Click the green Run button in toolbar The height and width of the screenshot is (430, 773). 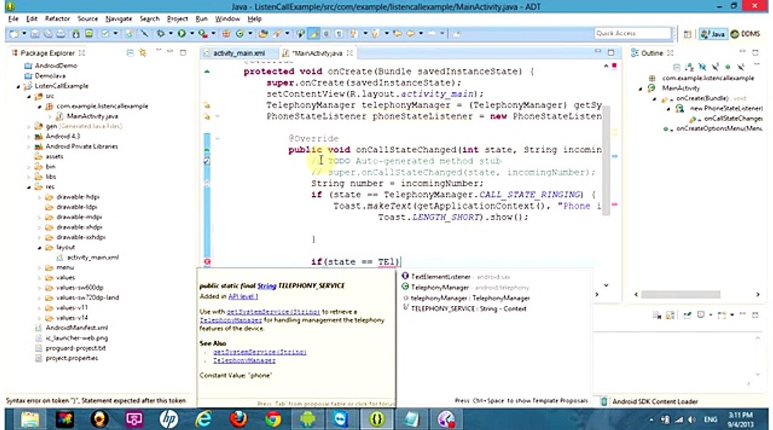(x=182, y=34)
